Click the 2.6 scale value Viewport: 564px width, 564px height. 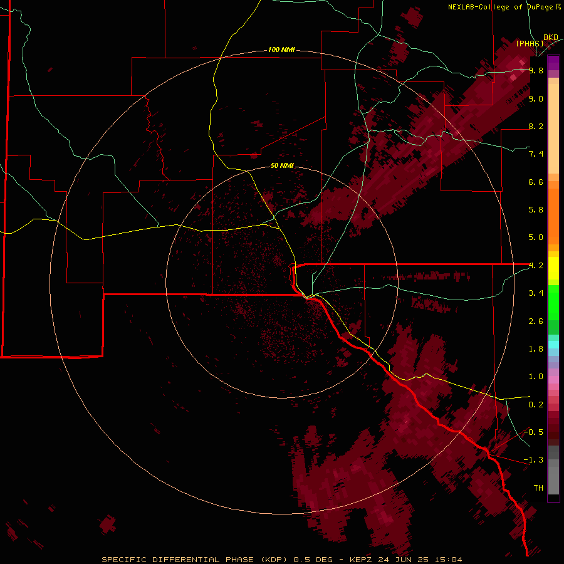(536, 321)
